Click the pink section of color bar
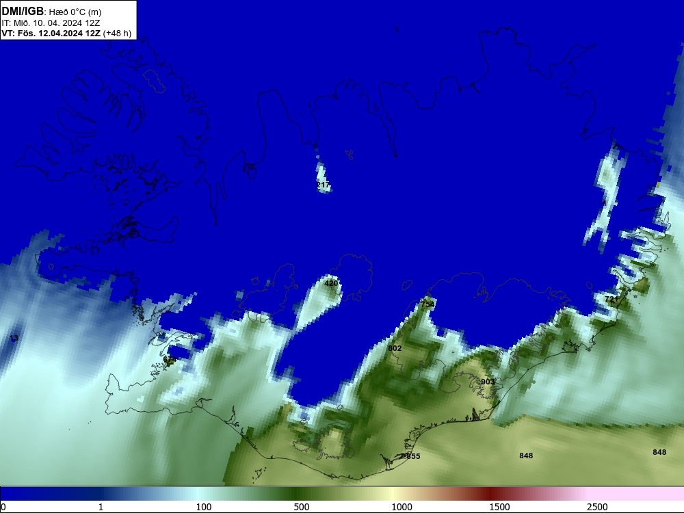This screenshot has width=684, height=513. pos(637,494)
